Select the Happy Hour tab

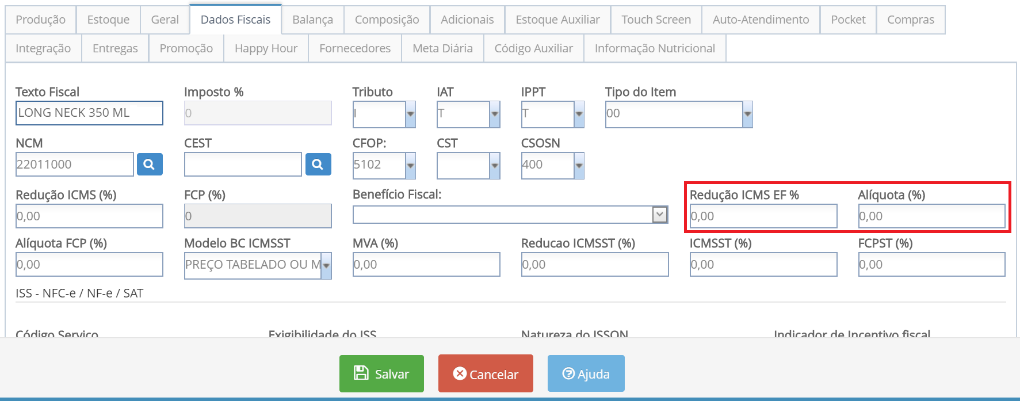[x=266, y=48]
